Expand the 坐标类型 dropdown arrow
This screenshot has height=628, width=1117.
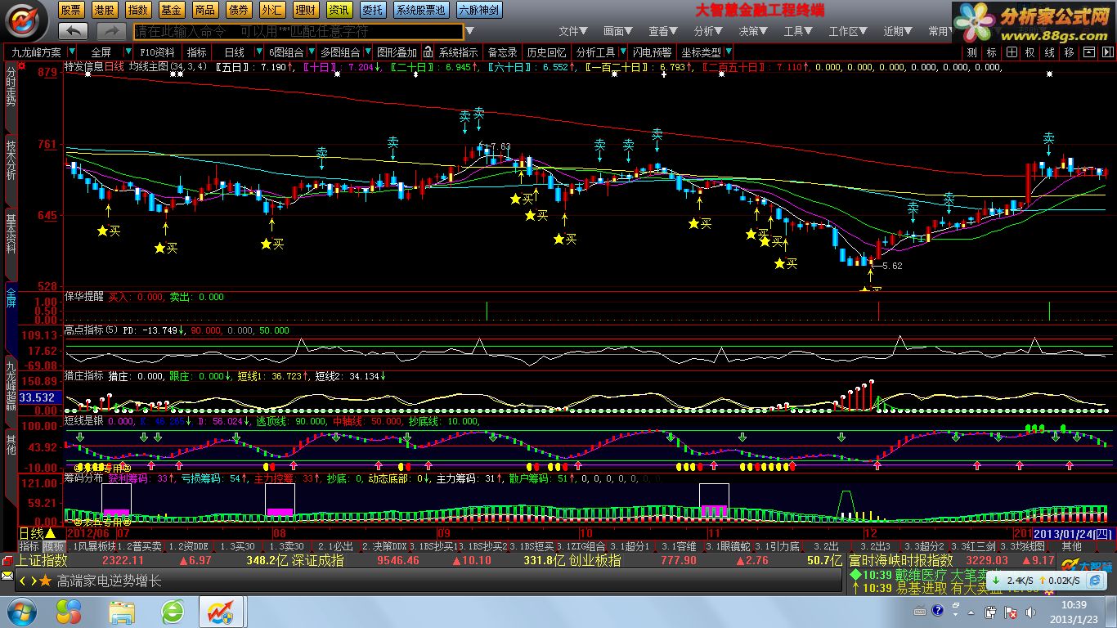pyautogui.click(x=728, y=52)
